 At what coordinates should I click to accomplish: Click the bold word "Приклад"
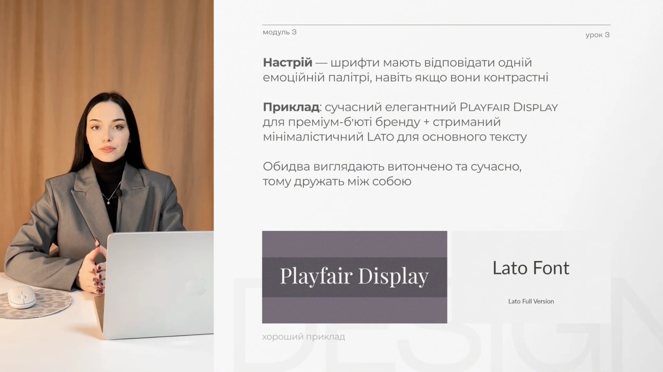tap(291, 107)
